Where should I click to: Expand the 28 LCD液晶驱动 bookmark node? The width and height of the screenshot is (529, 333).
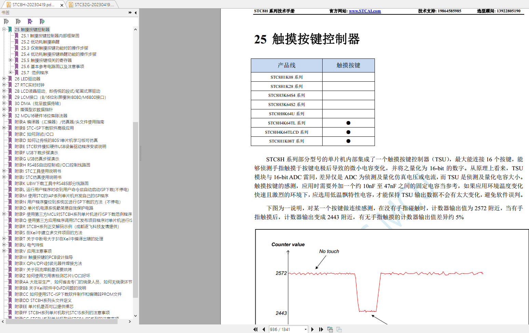pyautogui.click(x=4, y=91)
